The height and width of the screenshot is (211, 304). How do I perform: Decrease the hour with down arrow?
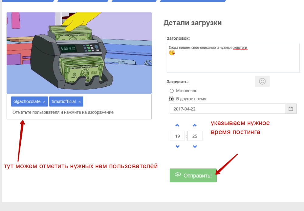(178, 147)
